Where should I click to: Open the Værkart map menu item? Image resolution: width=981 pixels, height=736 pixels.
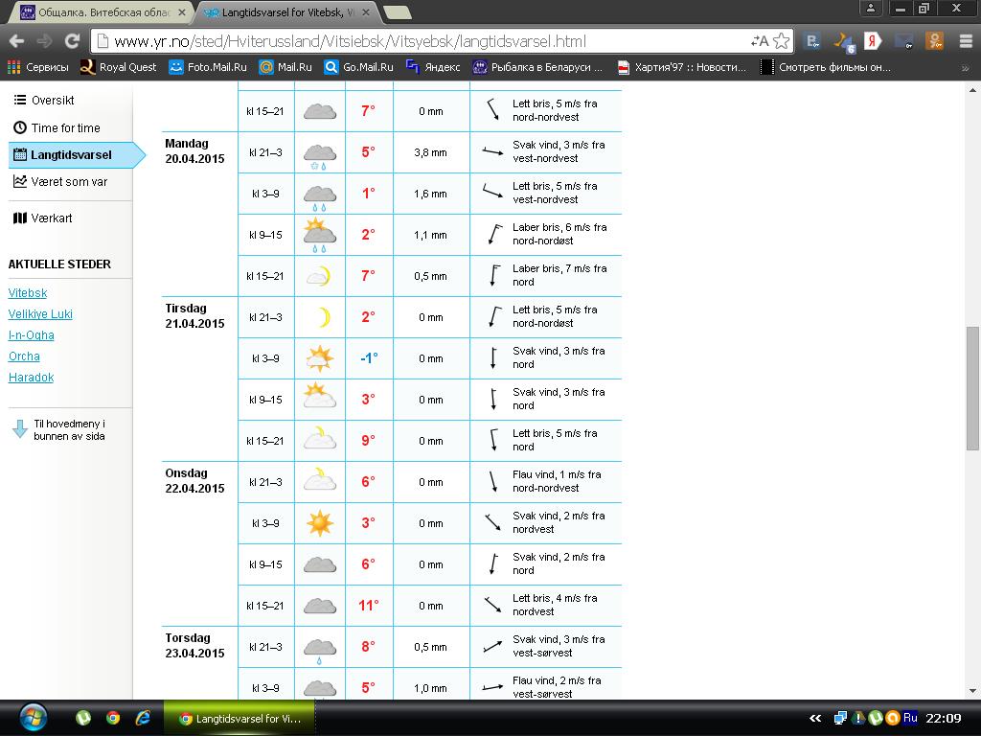52,218
